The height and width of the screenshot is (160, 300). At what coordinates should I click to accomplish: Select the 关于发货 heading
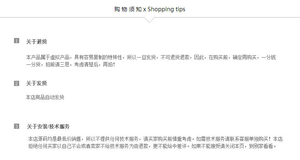[x=36, y=83]
